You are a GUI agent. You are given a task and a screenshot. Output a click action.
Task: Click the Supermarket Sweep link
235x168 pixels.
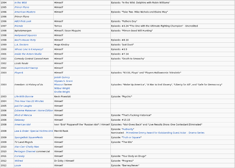26,68
